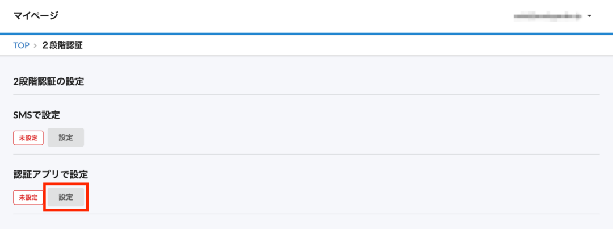Click the 未設定 badge under 認証アプリで設定
The width and height of the screenshot is (613, 229).
28,198
